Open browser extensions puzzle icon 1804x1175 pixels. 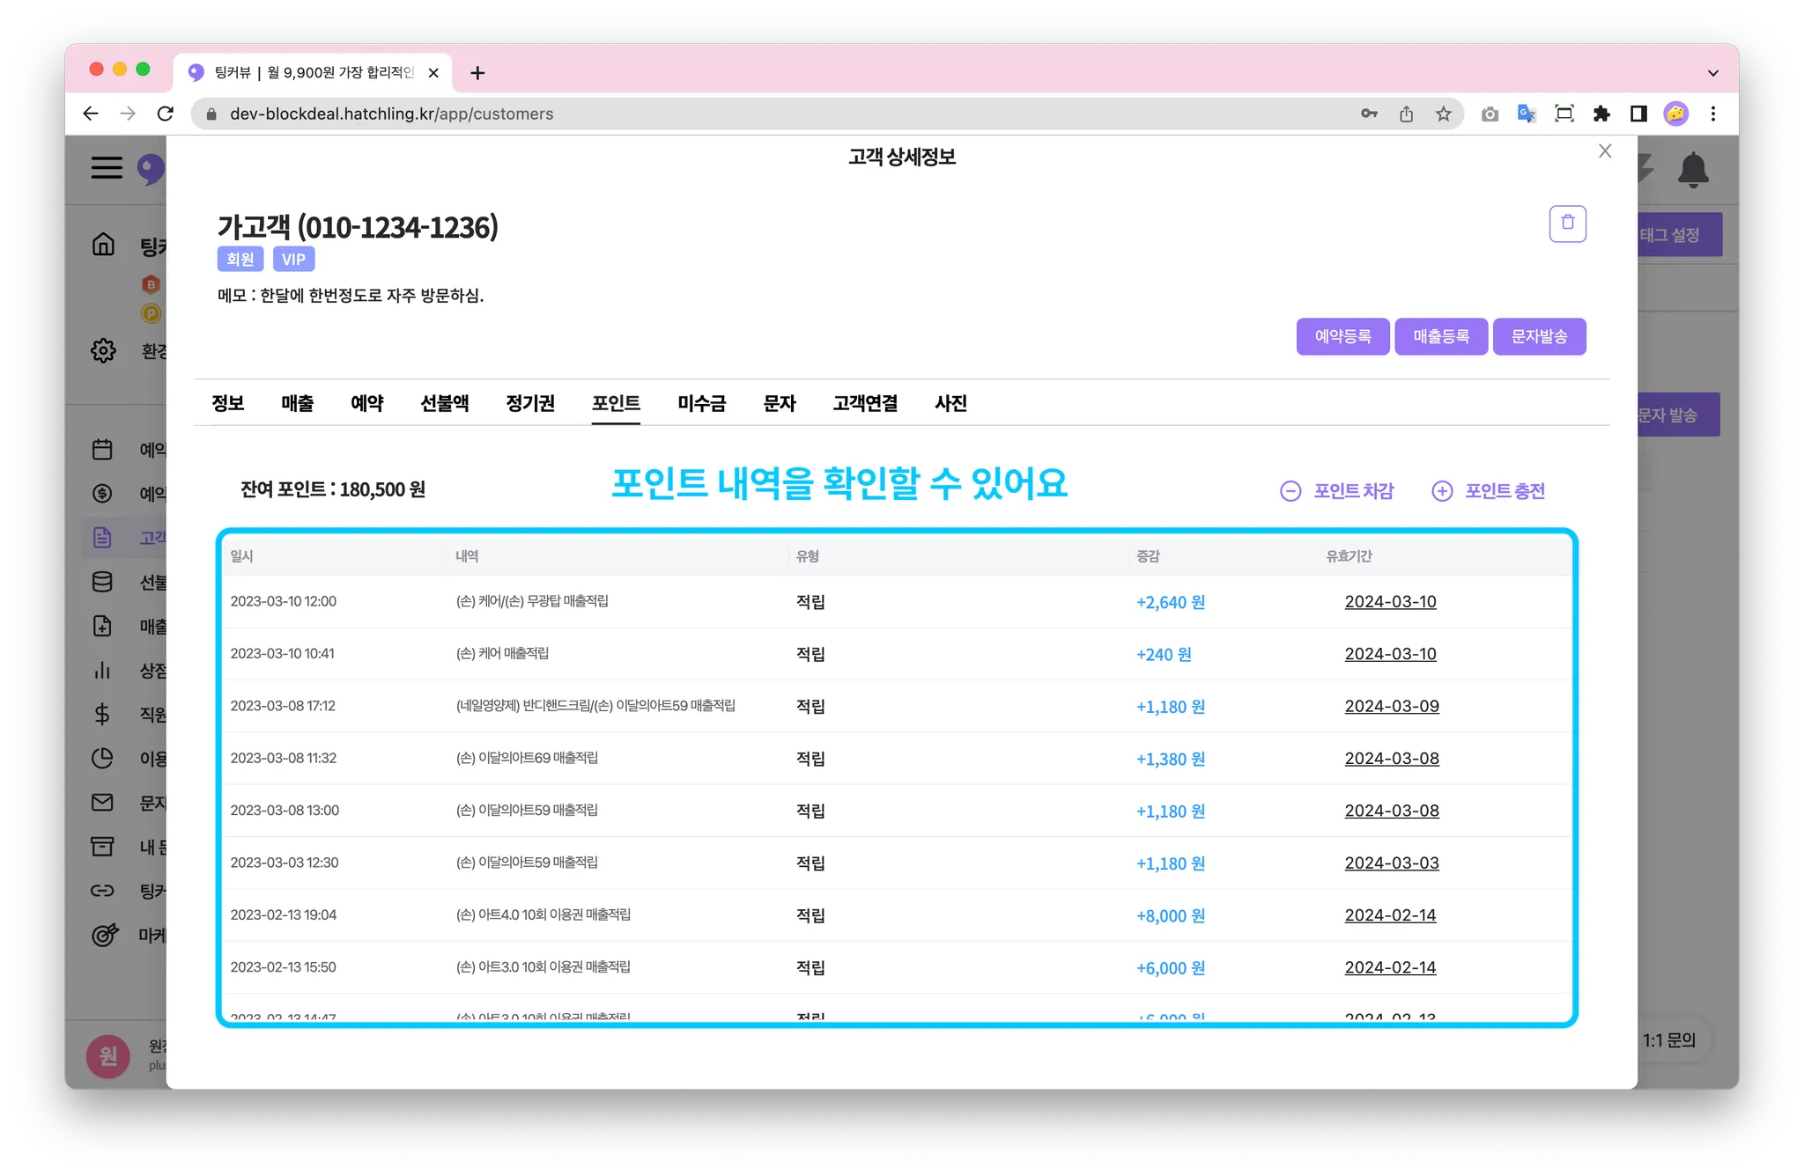point(1601,114)
